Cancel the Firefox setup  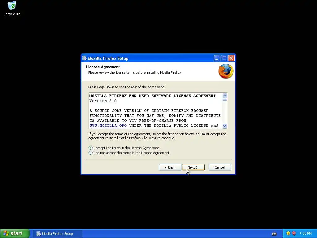(220, 167)
